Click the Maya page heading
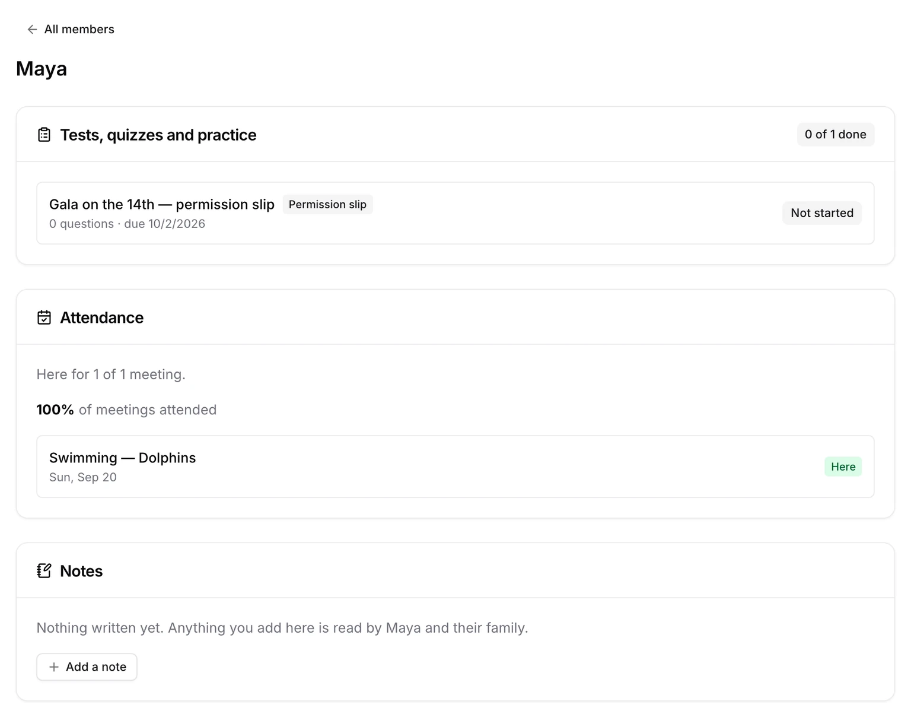 [x=42, y=69]
